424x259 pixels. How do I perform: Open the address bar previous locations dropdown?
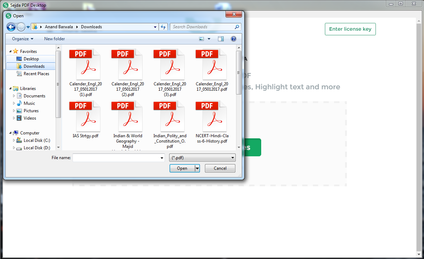pos(155,27)
